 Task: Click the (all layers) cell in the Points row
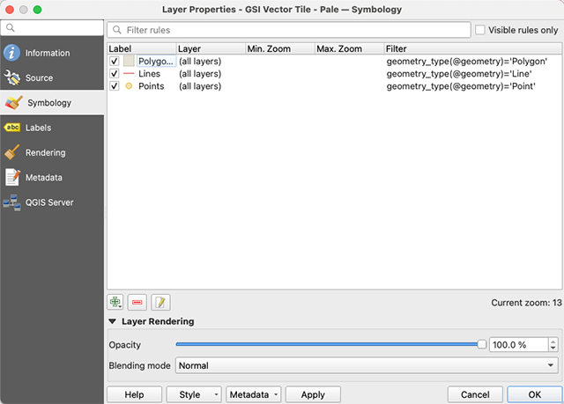click(200, 86)
